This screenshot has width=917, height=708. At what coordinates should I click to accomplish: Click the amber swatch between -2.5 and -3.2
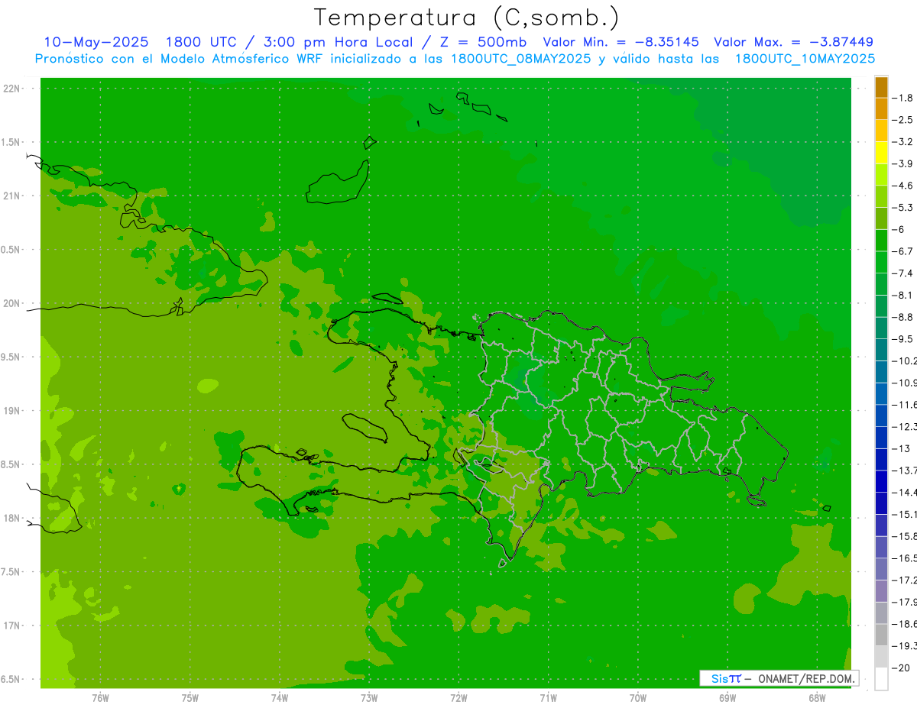(x=881, y=131)
